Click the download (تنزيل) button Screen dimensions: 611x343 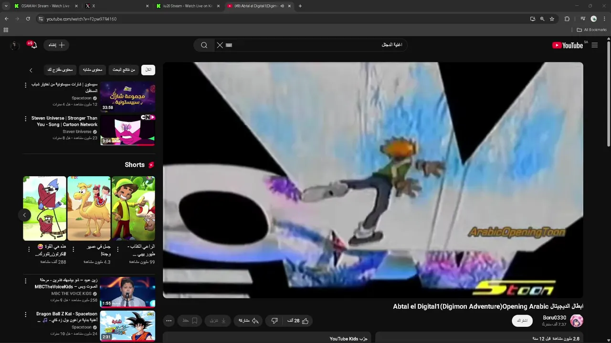pyautogui.click(x=218, y=321)
